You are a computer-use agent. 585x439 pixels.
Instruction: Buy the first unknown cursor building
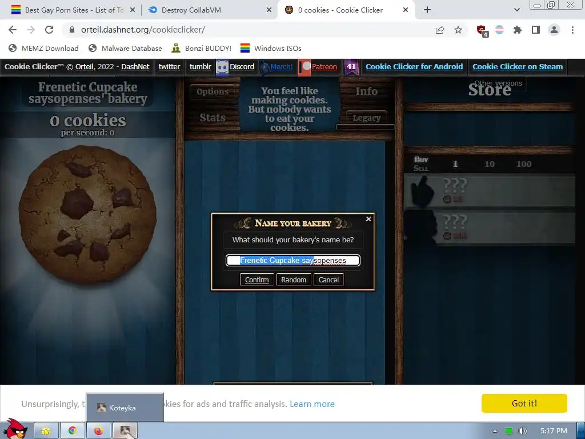coord(490,191)
